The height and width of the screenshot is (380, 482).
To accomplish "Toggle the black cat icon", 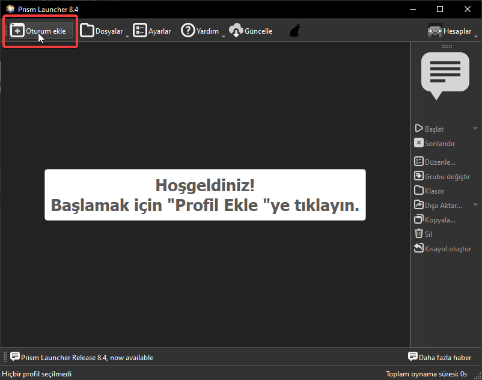I will (x=295, y=31).
